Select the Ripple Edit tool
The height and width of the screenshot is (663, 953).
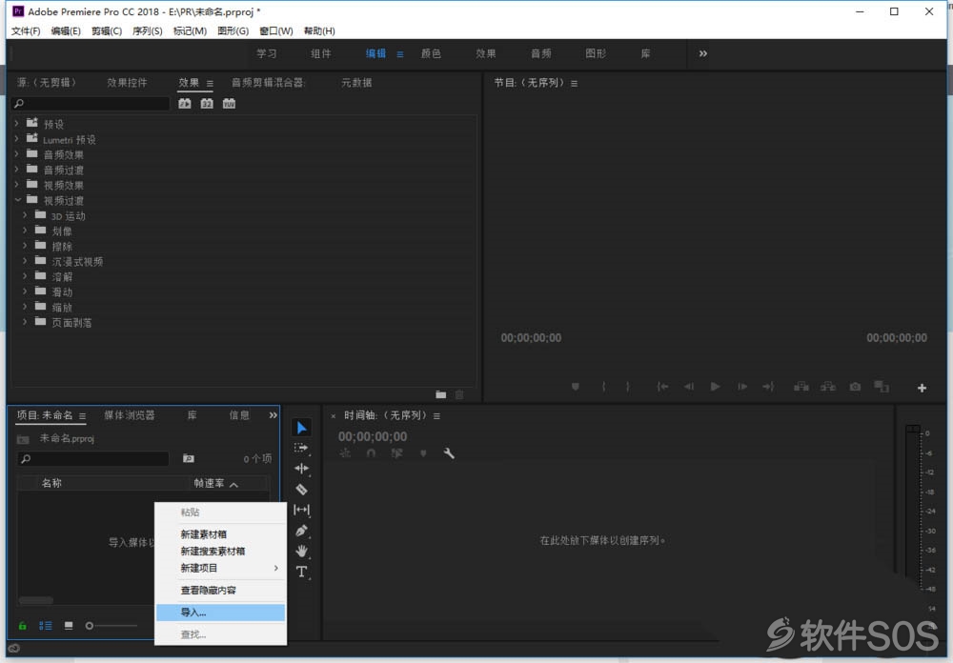pyautogui.click(x=301, y=469)
